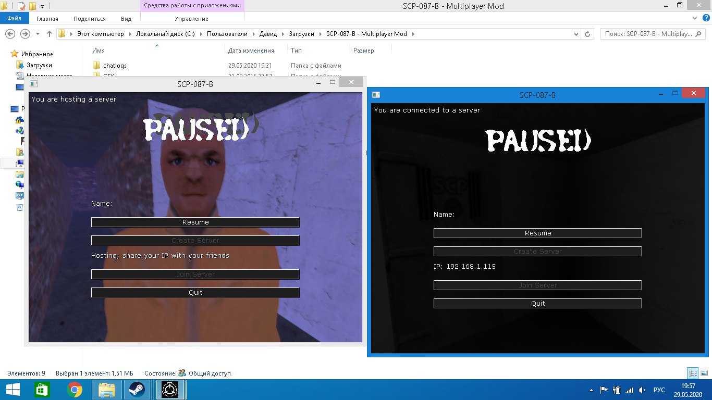Click 'You are hosting a server' status text
Screen dimensions: 712x400
(x=74, y=99)
